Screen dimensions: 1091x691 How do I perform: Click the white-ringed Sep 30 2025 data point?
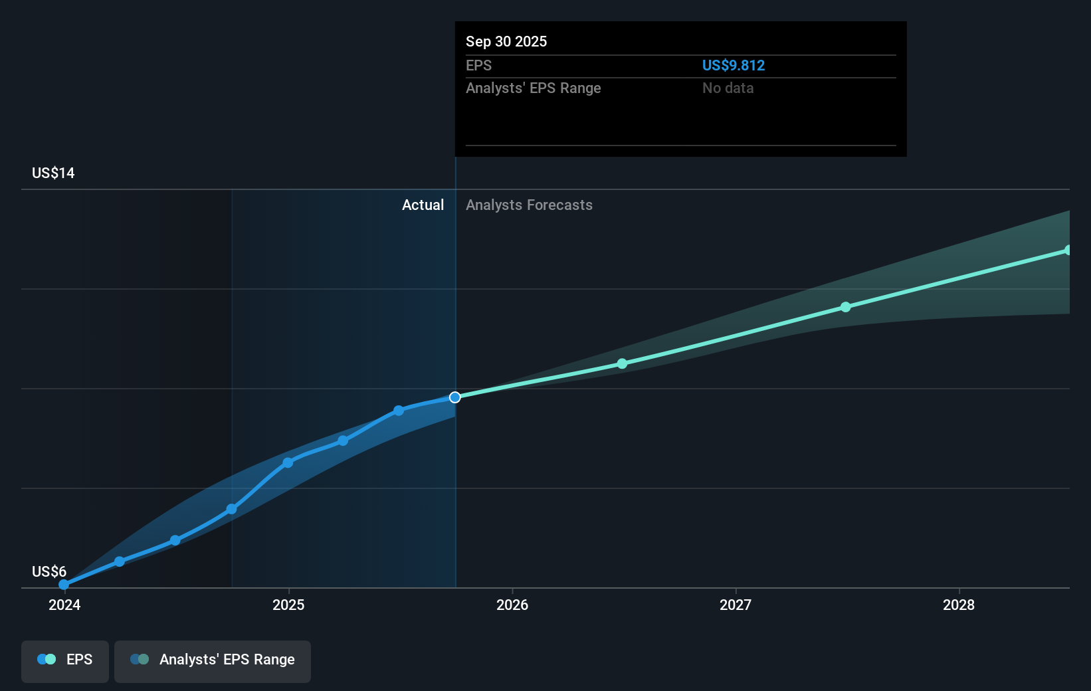454,397
